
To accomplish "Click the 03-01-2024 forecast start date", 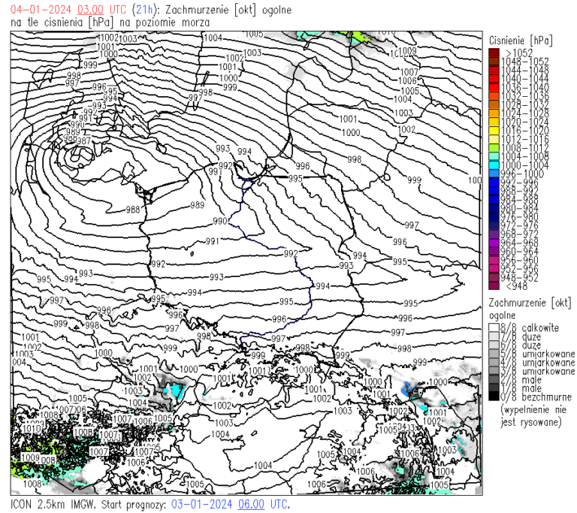I will (x=201, y=504).
